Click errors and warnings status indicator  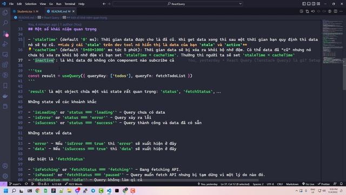pyautogui.click(x=43, y=184)
